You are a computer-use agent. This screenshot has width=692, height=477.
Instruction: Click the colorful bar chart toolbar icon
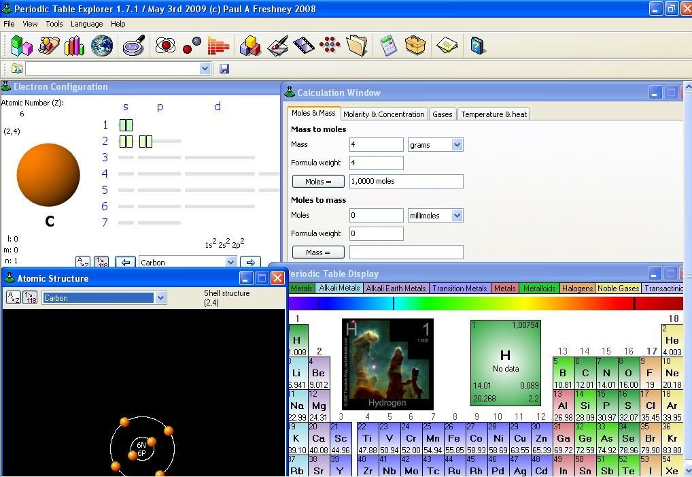(x=74, y=46)
